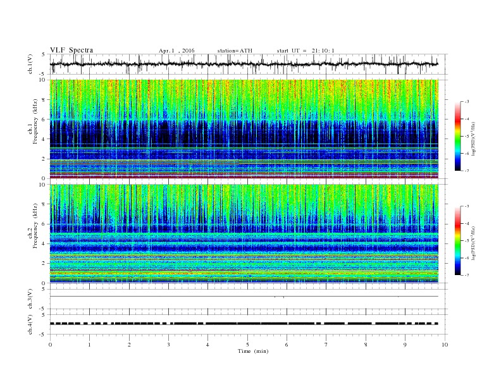Click time axis tick label 7
The height and width of the screenshot is (387, 501).
326,345
